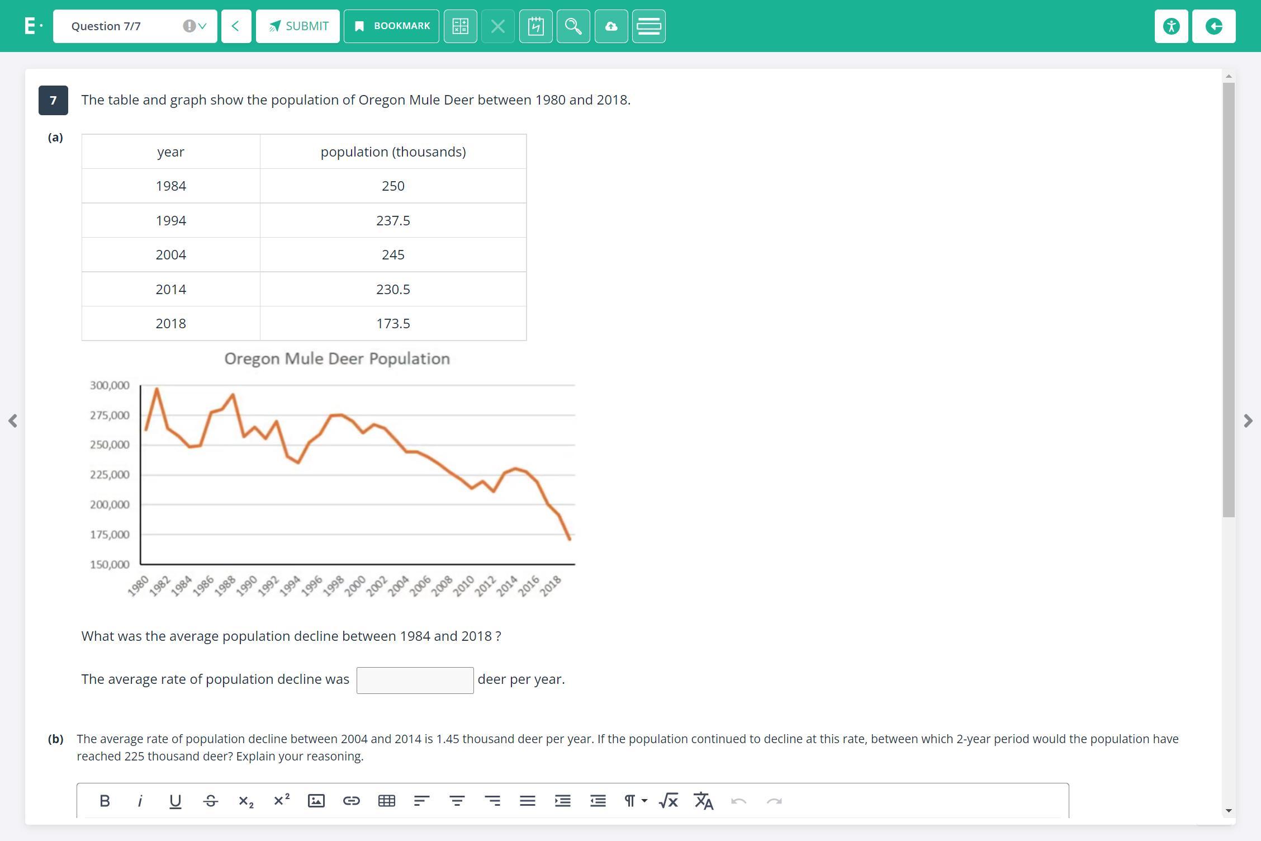Expand the paragraph format dropdown

[x=635, y=801]
